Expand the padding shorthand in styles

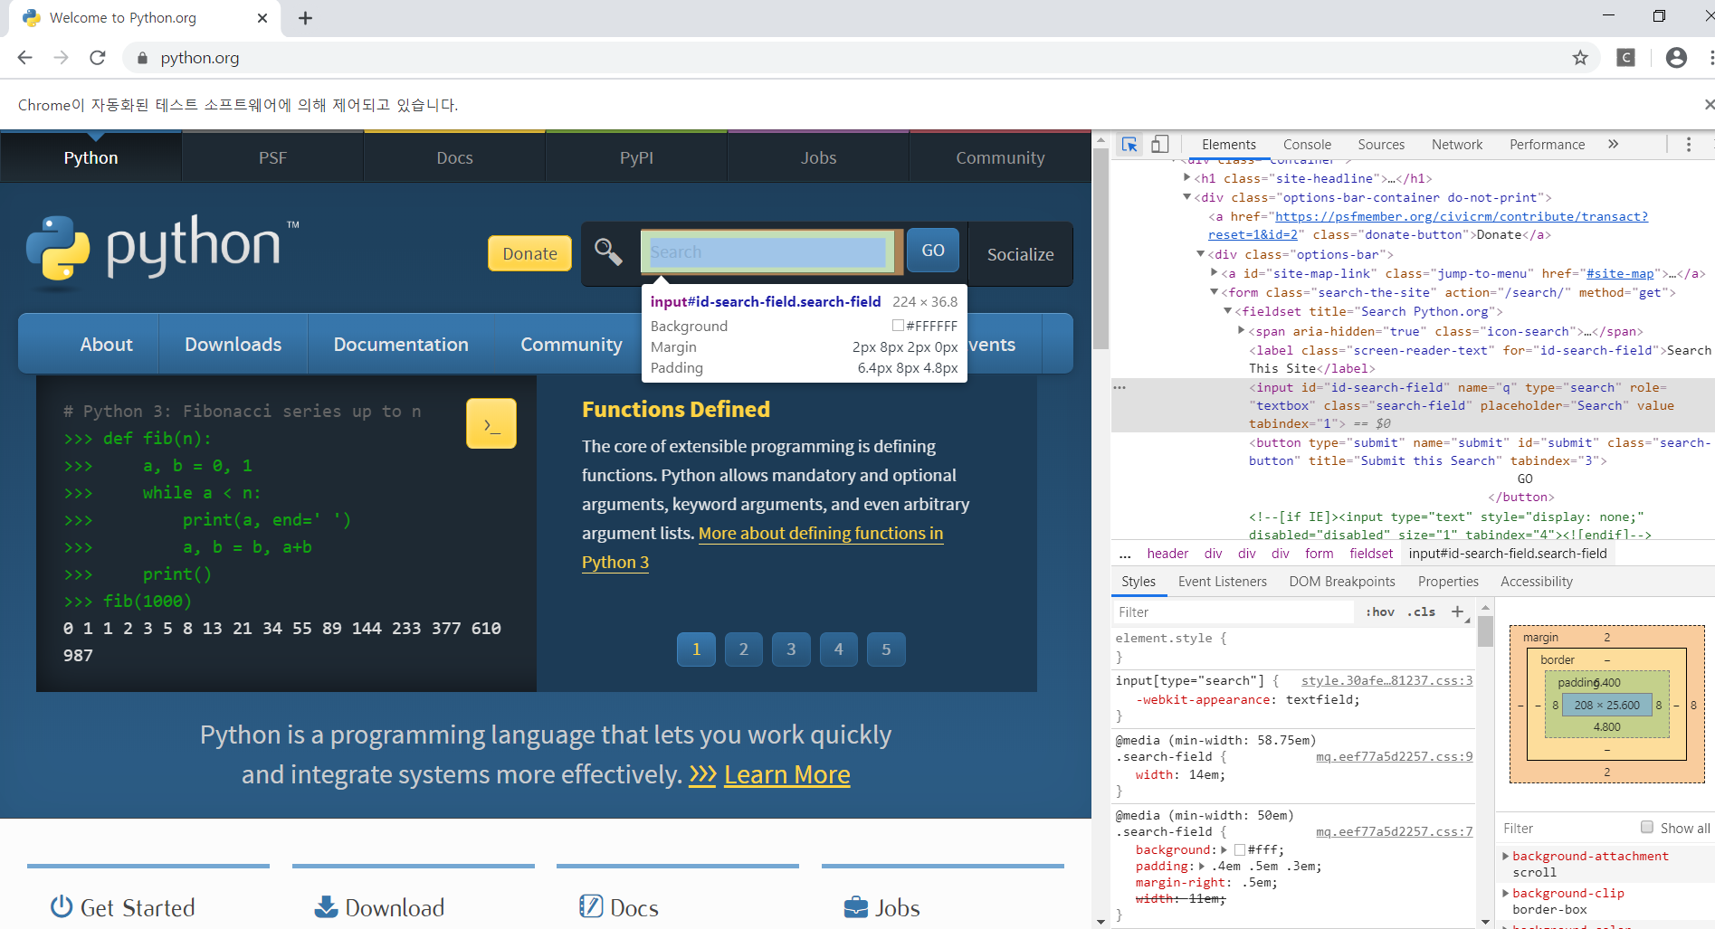(1202, 867)
